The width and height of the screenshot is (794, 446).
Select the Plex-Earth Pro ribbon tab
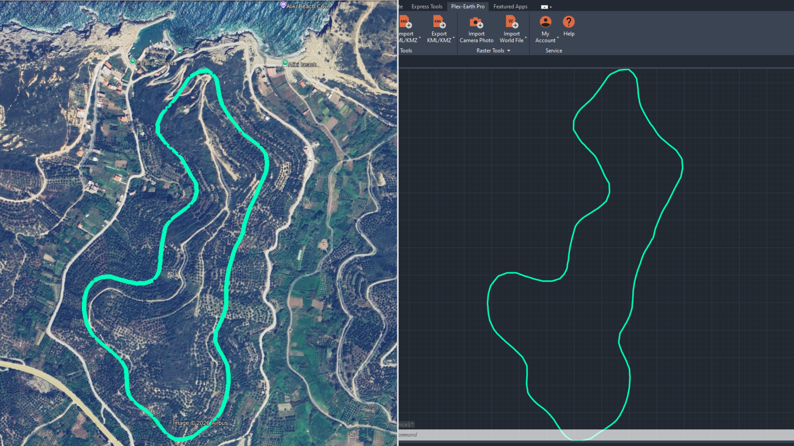coord(468,7)
